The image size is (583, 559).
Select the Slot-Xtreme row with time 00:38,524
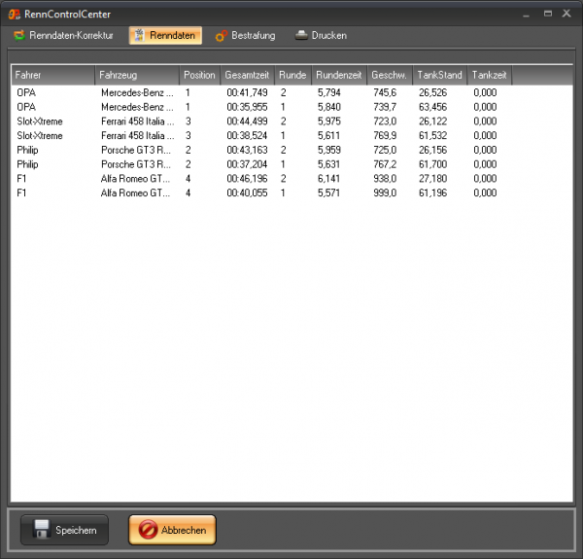(291, 136)
